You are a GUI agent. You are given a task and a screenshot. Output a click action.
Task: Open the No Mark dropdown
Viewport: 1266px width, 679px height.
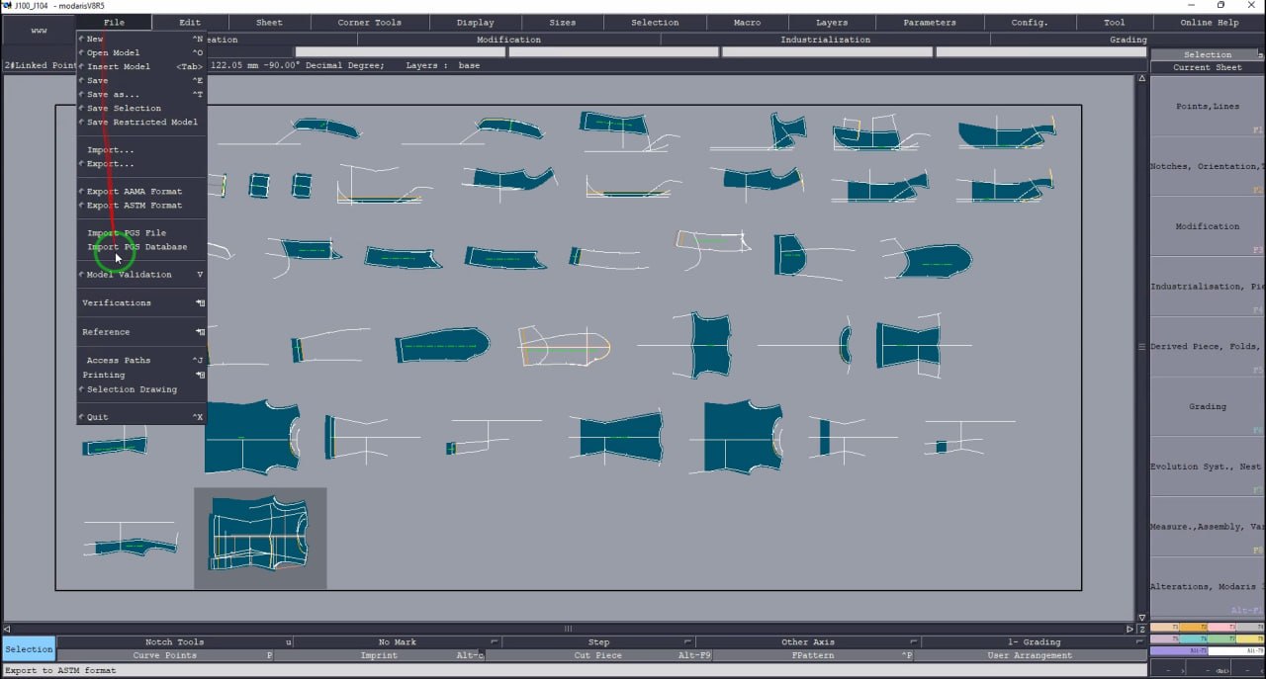tap(398, 642)
